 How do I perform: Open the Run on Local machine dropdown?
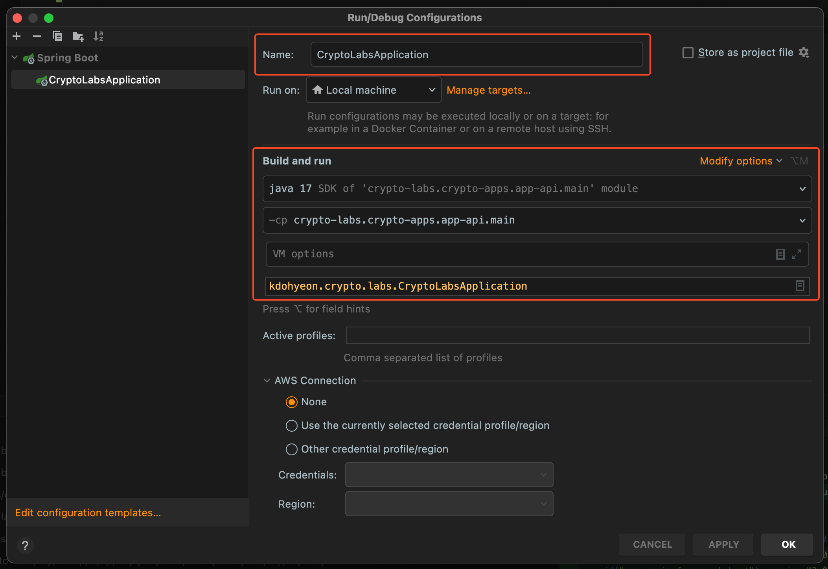(x=374, y=90)
